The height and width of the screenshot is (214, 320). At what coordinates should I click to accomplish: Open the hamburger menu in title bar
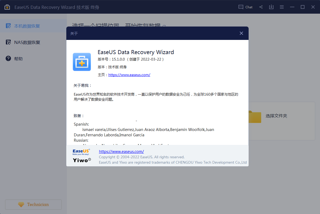282,7
